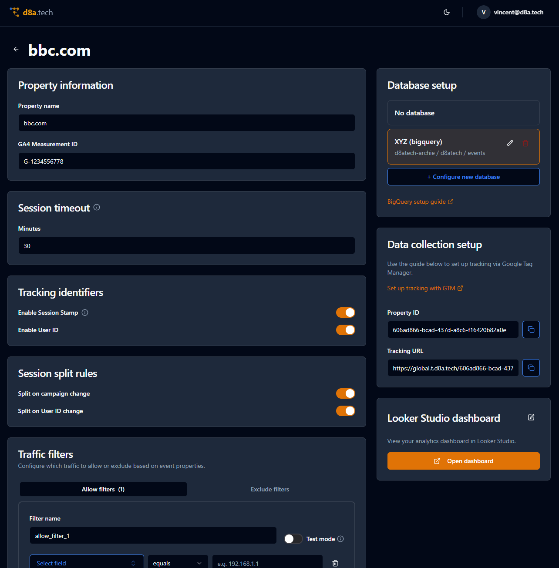Click the GA4 Measurement ID input field
This screenshot has width=559, height=568.
coord(186,161)
